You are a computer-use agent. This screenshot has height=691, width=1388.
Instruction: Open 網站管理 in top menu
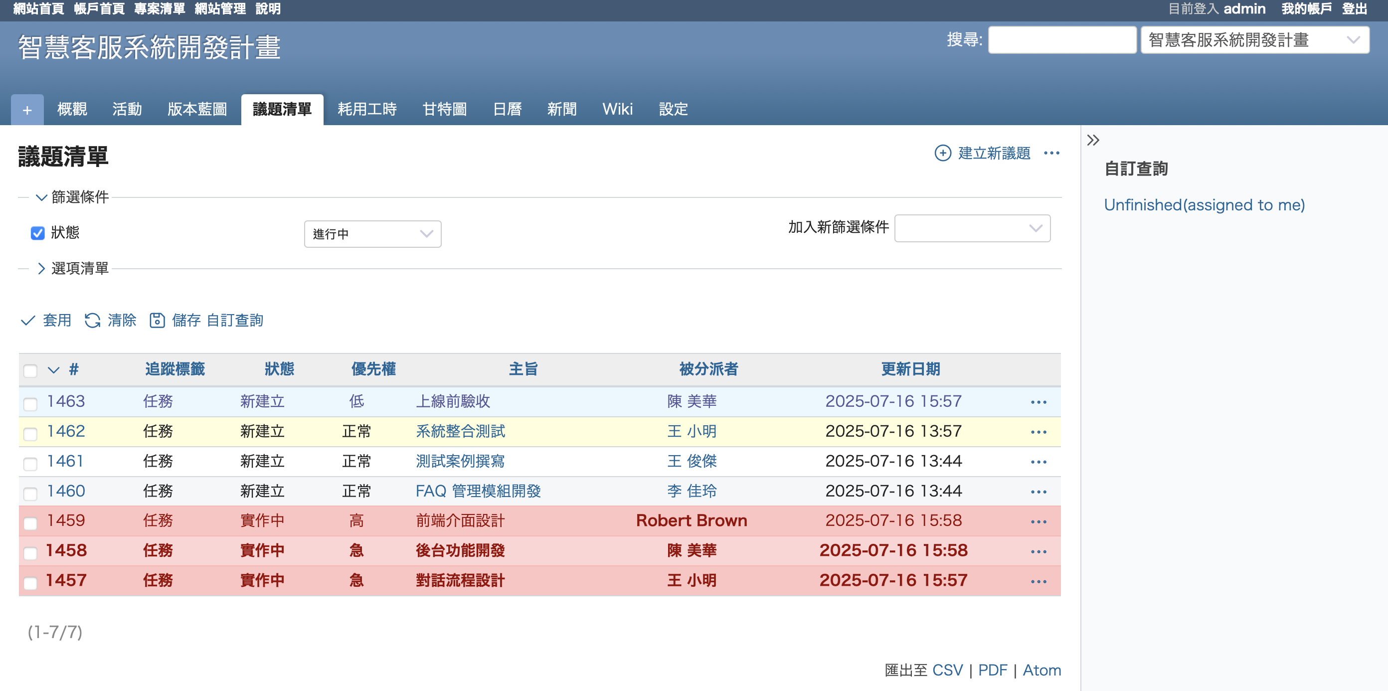point(220,9)
